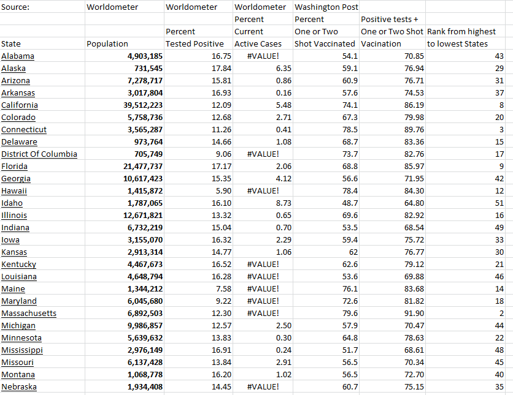513x395 pixels.
Task: Select Kansas vaccinated percent cell 62
Action: pyautogui.click(x=350, y=252)
